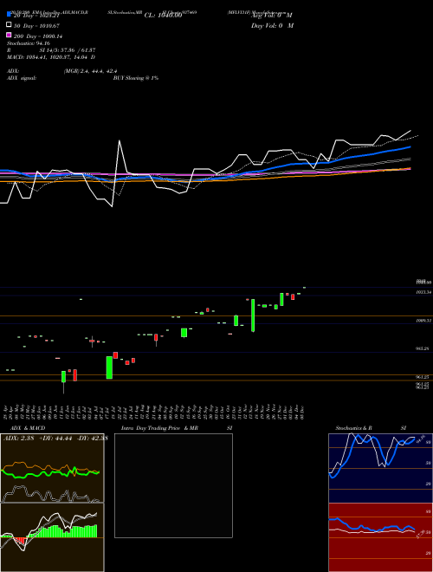Viewport: 433px width, 572px height.
Task: Click the ADX: 2.38 +DY: 44.44 readout
Action: [55, 439]
